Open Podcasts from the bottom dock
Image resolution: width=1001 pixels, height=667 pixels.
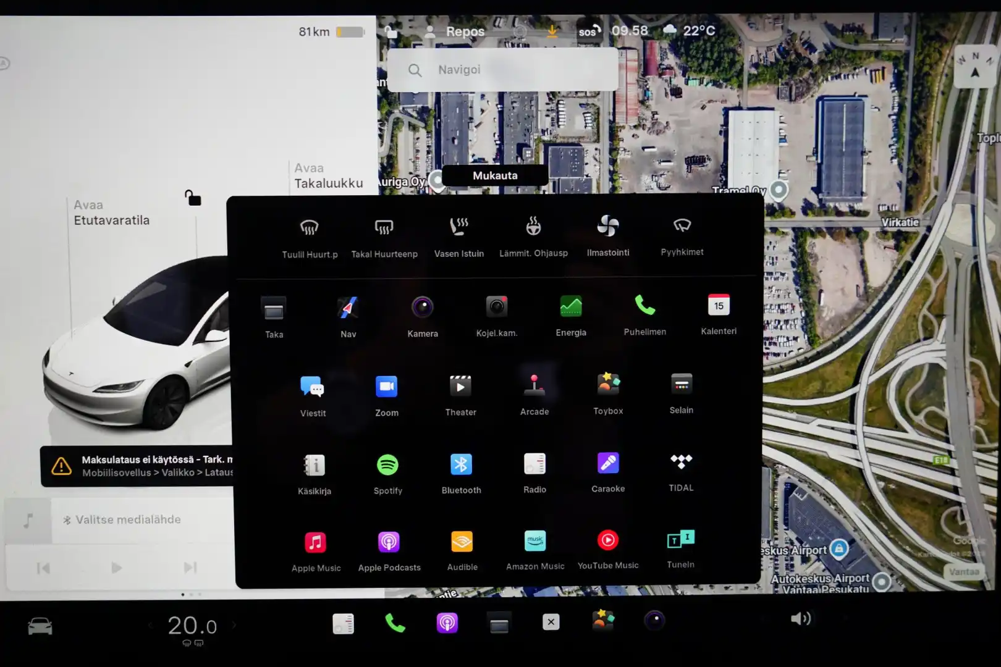(x=447, y=623)
